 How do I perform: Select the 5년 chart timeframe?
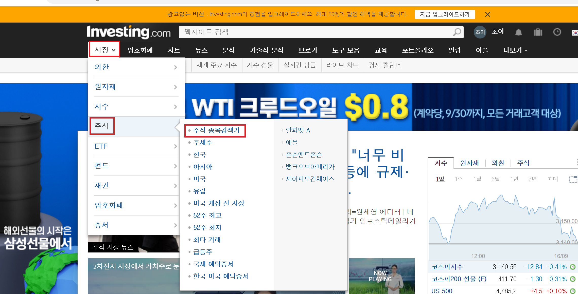coord(532,179)
